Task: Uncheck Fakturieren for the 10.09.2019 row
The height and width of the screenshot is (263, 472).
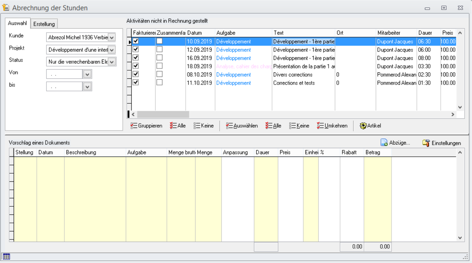Action: coord(136,41)
